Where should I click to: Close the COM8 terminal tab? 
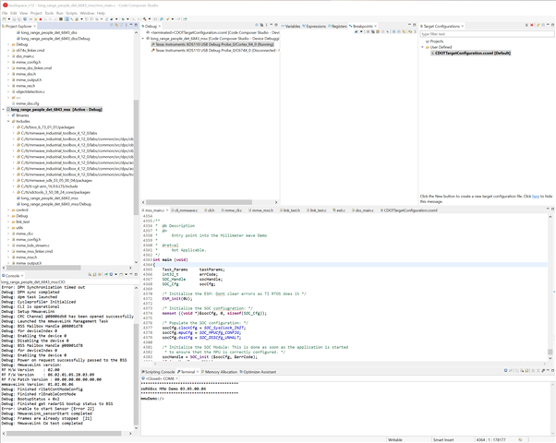click(x=177, y=378)
